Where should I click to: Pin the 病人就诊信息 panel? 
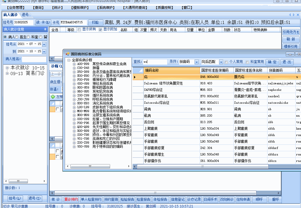pos(45,29)
